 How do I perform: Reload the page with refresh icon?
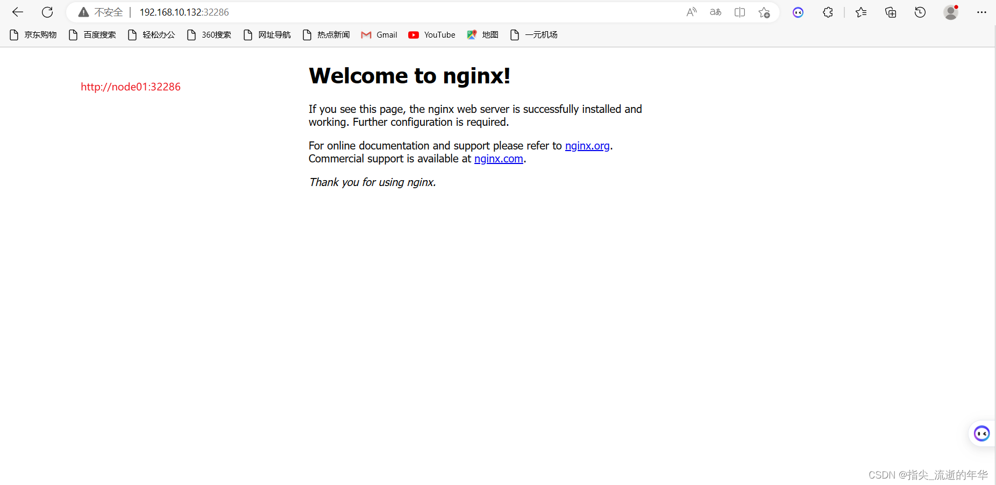(47, 12)
